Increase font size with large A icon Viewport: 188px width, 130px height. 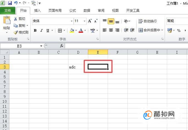click(x=90, y=21)
